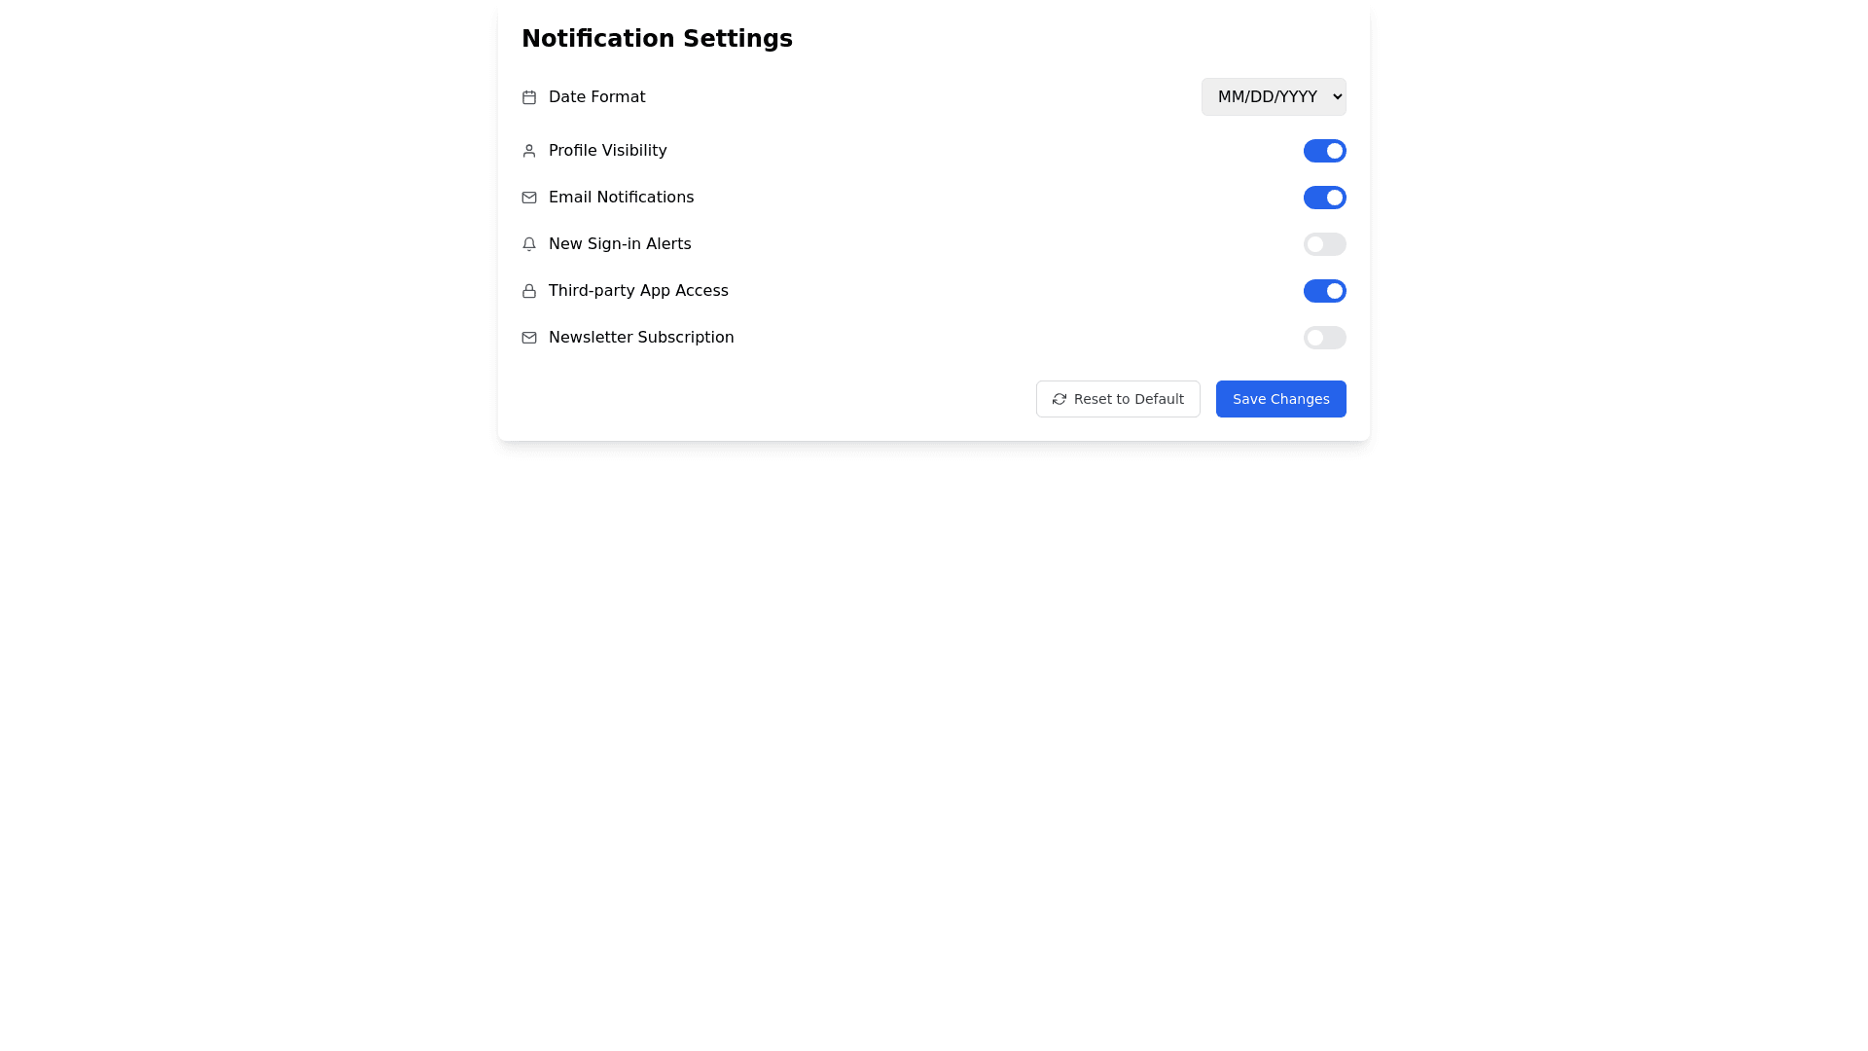Click the lock icon beside Third-party App Access
Screen dimensions: 1868x1051
(529, 291)
